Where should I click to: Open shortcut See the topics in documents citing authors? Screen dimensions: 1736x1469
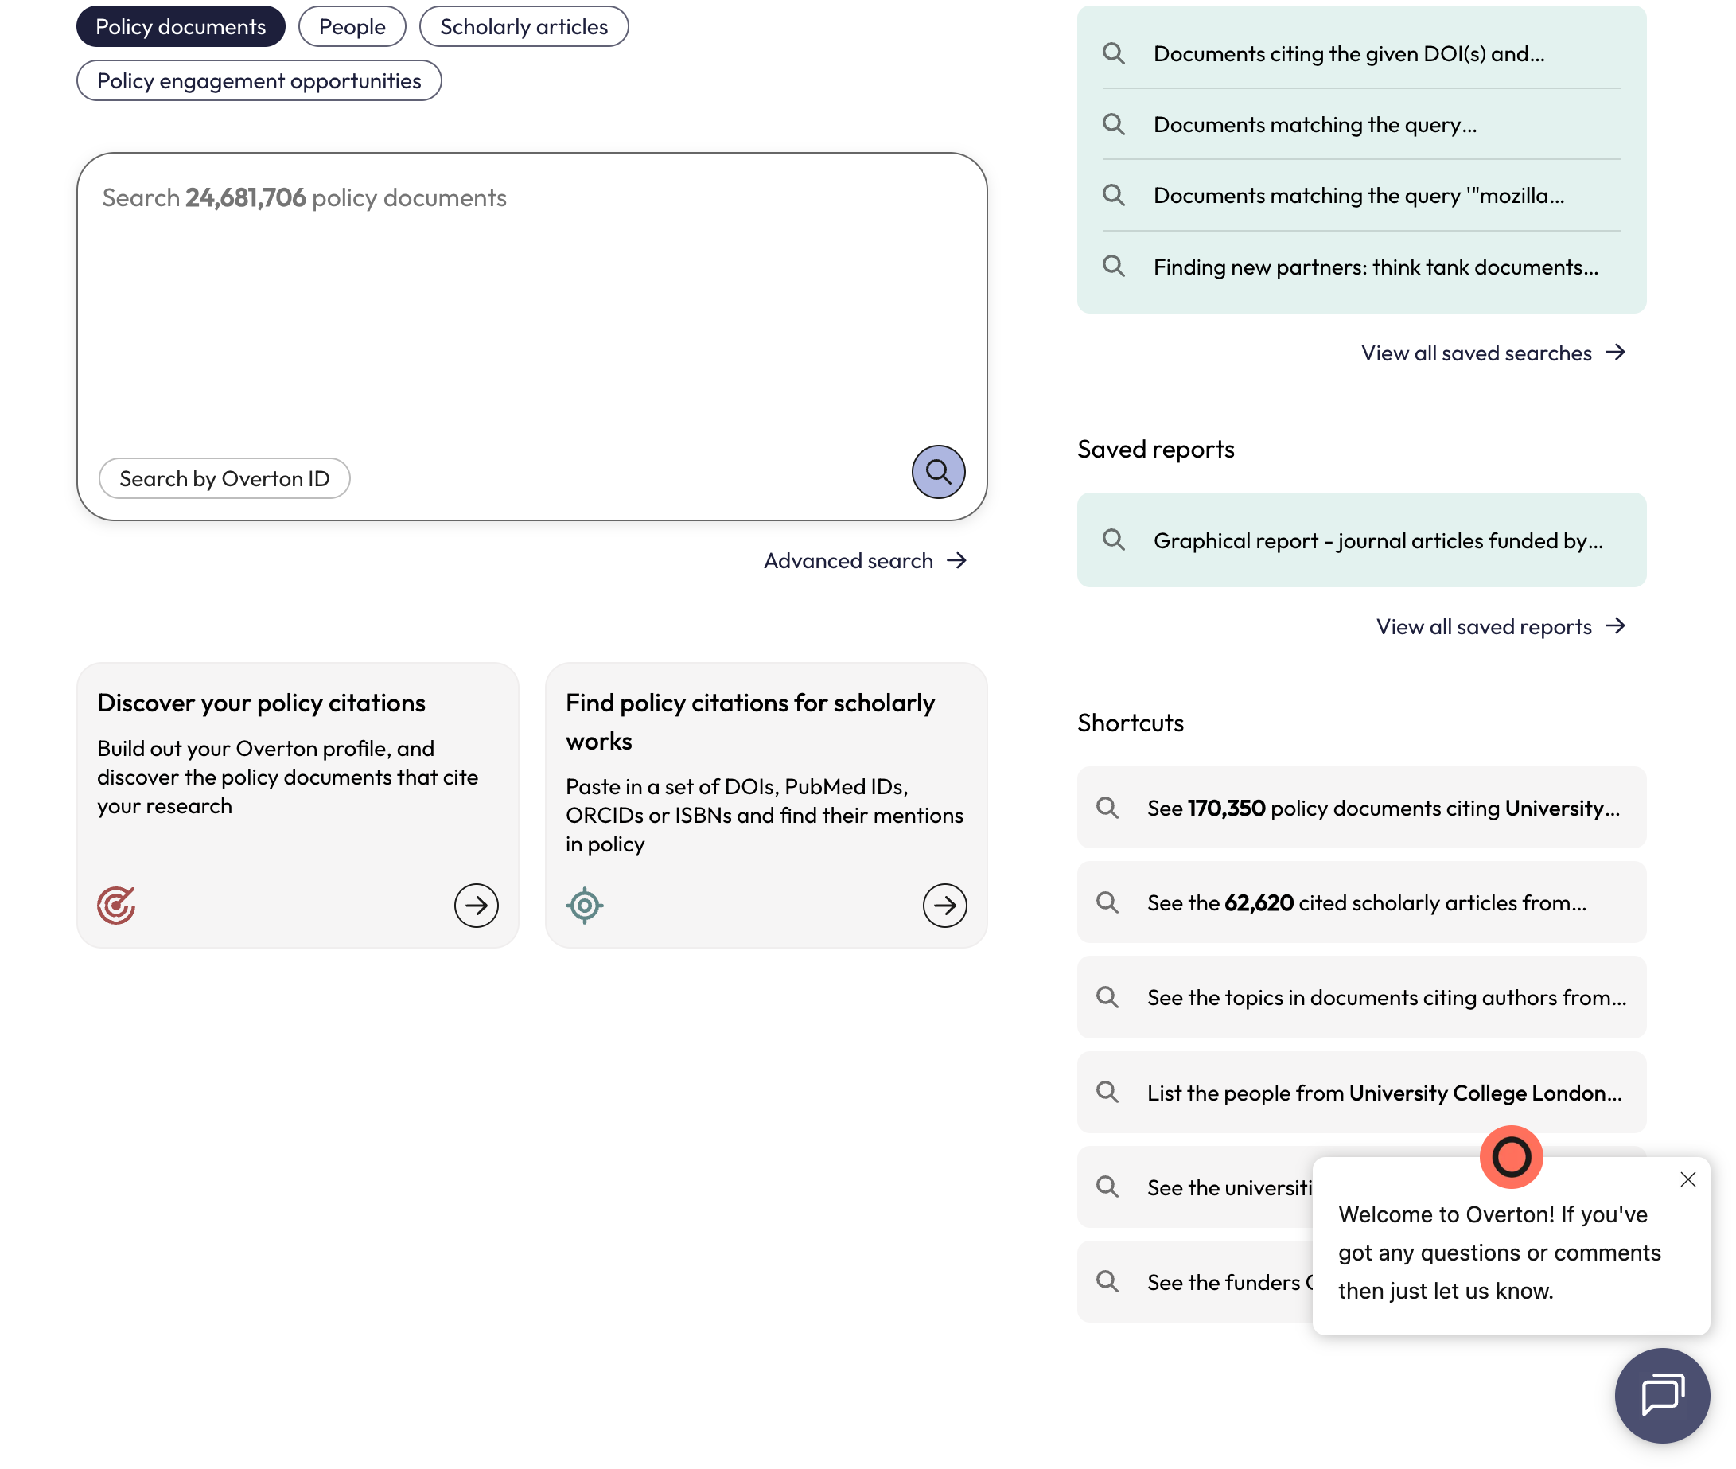click(x=1360, y=997)
